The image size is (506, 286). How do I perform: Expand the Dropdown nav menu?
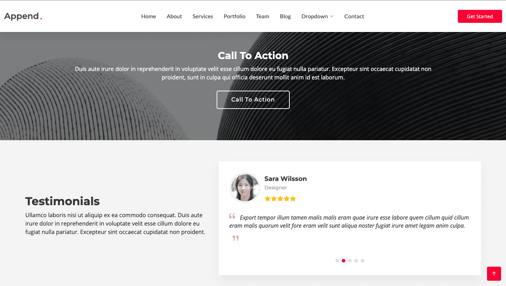point(317,17)
